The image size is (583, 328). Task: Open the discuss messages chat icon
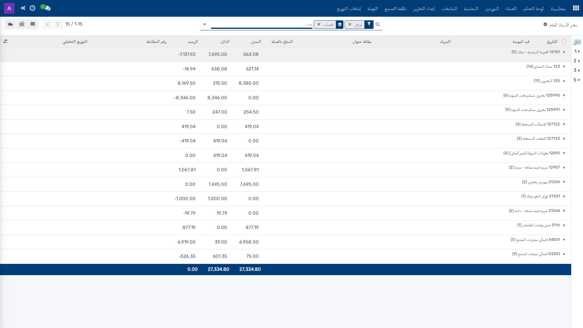(46, 8)
